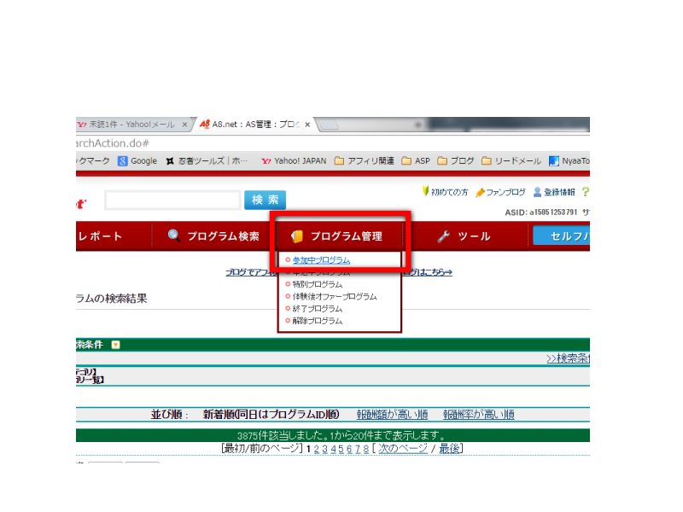Close the Yahoo!メール browser tab
The height and width of the screenshot is (512, 683).
coord(184,125)
